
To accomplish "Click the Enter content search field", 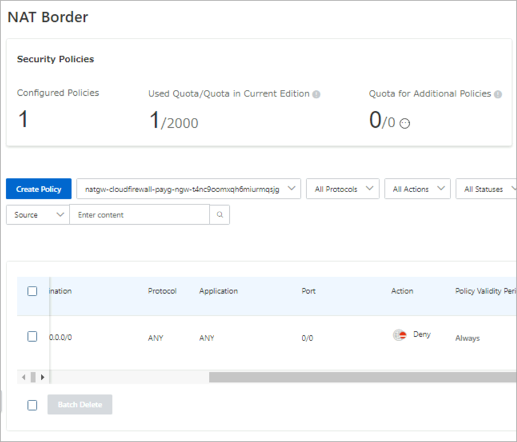I will pos(139,215).
